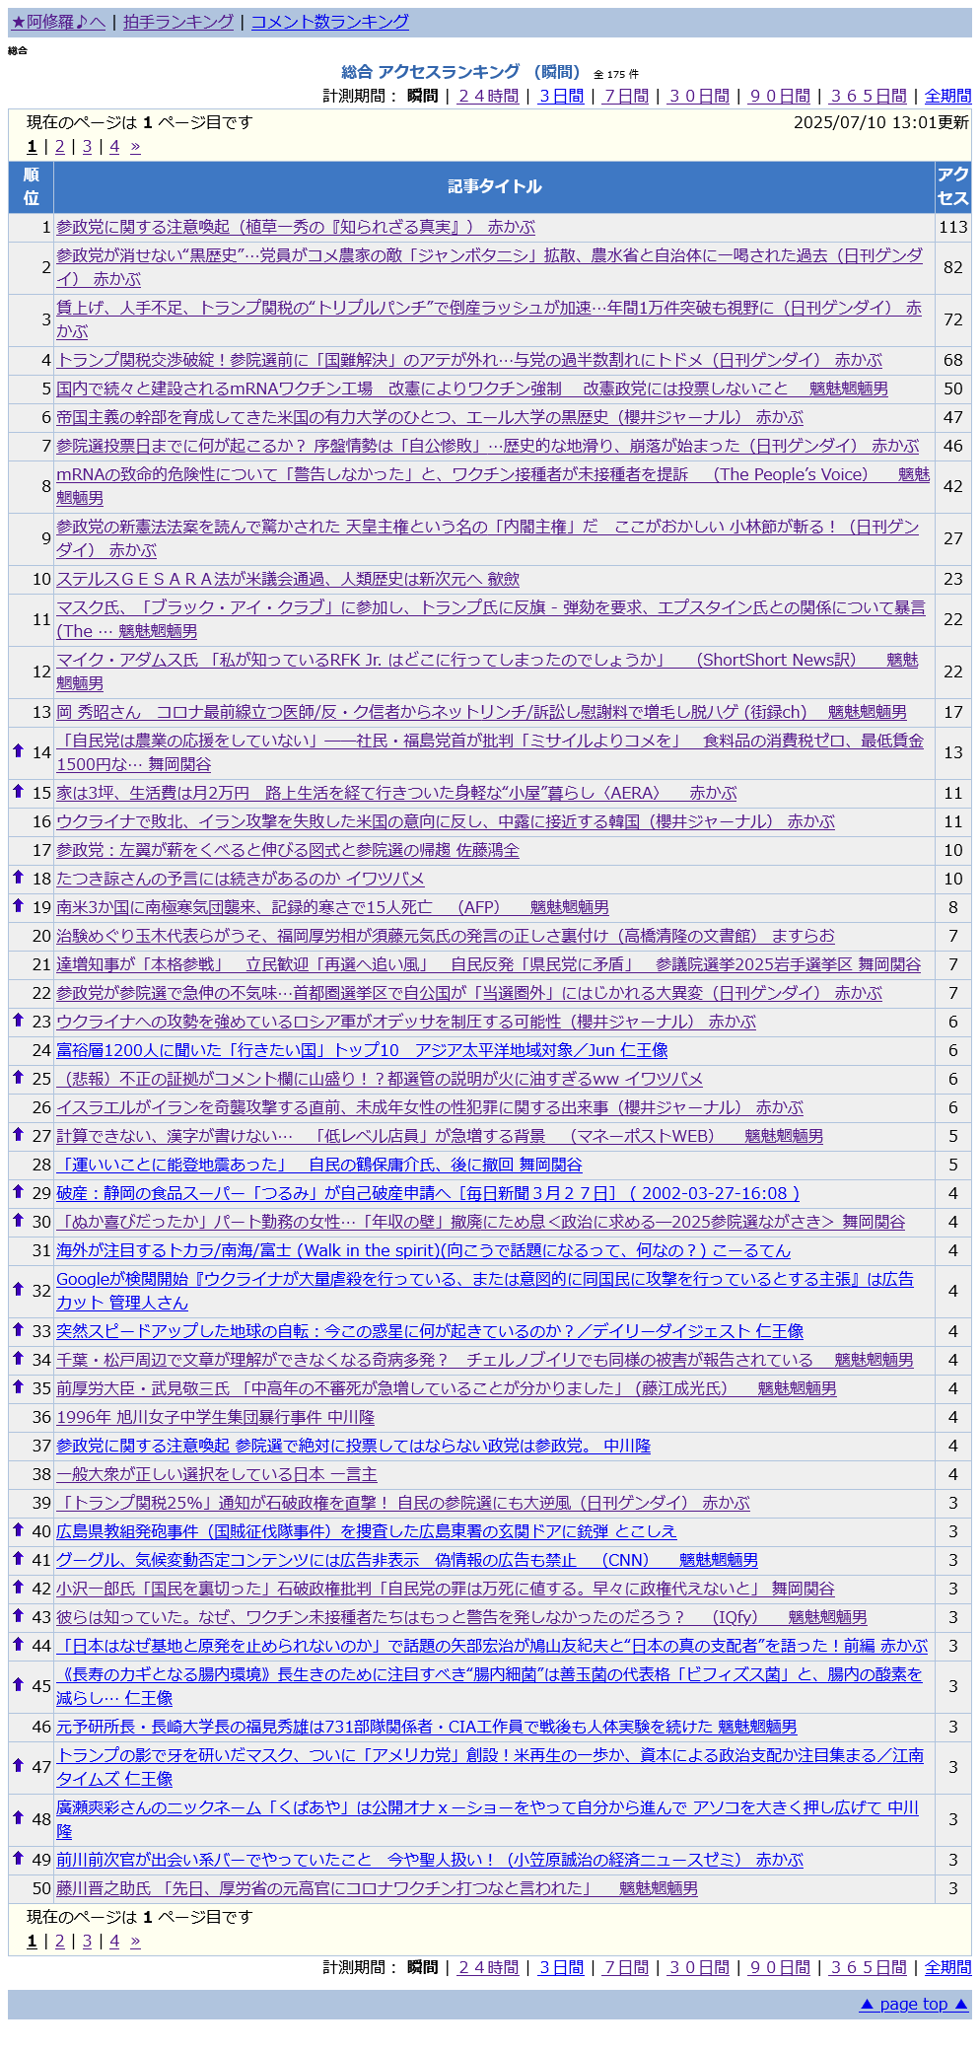Select the top 全期間 period tab
980x2051 pixels.
[x=947, y=96]
